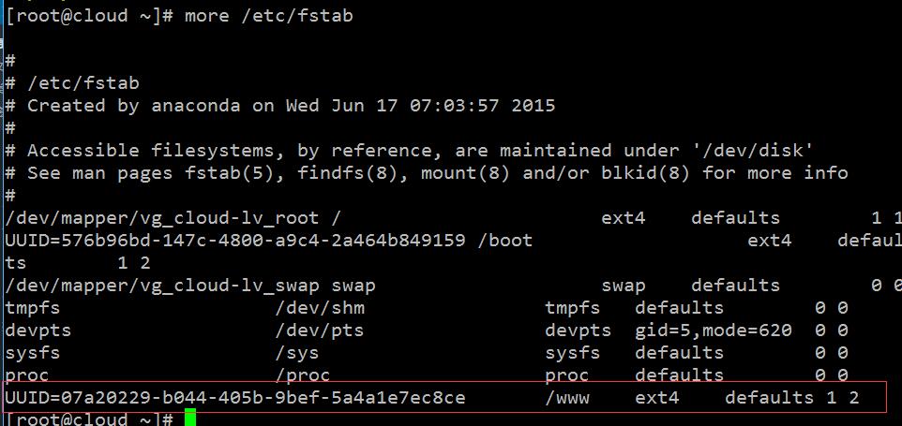The width and height of the screenshot is (902, 426).
Task: Click the bottom [root@cloud ~]# prompt
Action: [89, 419]
